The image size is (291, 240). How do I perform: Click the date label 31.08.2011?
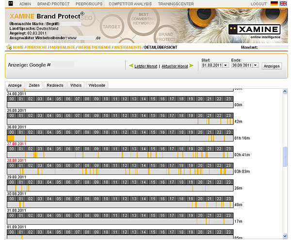tap(16, 210)
